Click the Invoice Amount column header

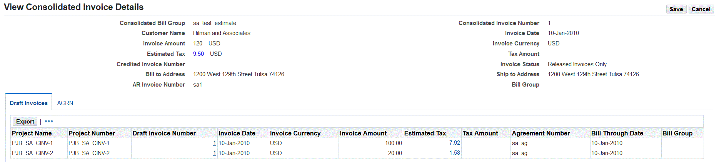(x=363, y=133)
